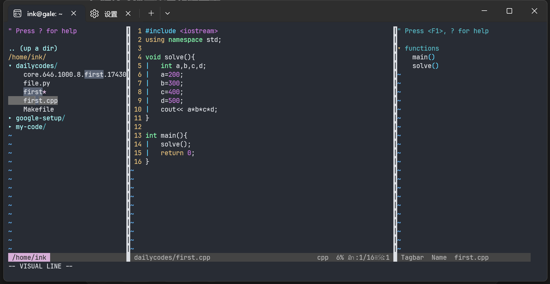
Task: Click the 'a=200;' line
Action: (172, 75)
